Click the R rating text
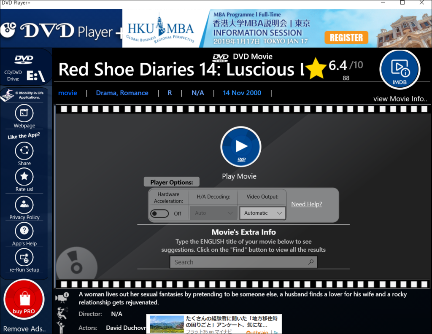Image resolution: width=432 pixels, height=334 pixels. click(170, 93)
